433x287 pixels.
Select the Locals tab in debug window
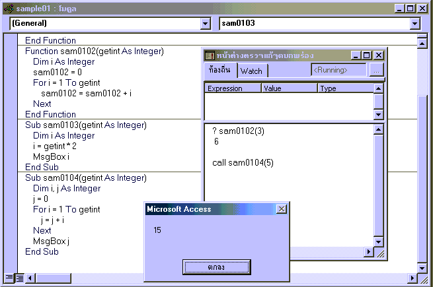click(x=219, y=70)
